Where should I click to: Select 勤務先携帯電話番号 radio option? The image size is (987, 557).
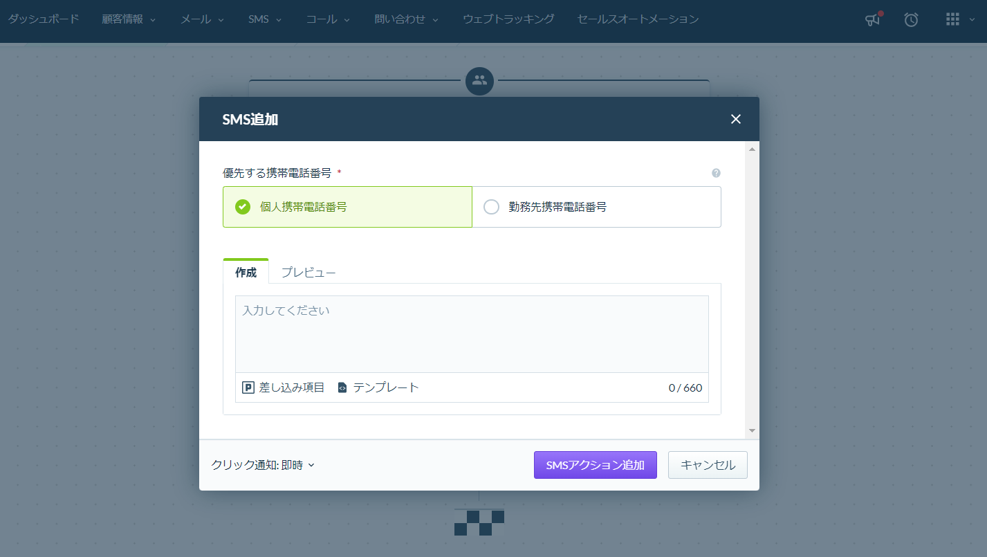coord(491,207)
